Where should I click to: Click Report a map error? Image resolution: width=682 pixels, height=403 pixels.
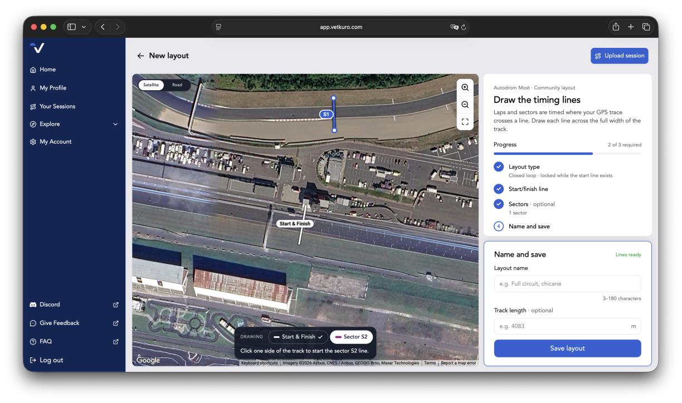point(459,363)
